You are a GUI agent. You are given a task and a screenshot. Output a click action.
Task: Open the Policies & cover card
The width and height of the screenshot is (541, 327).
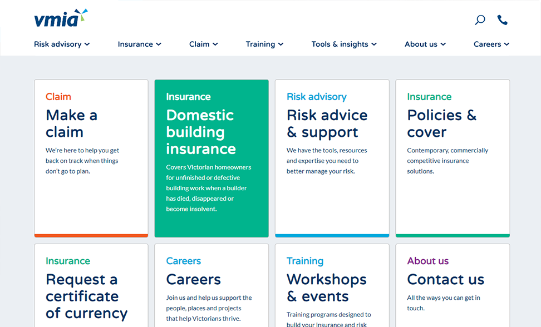[453, 157]
